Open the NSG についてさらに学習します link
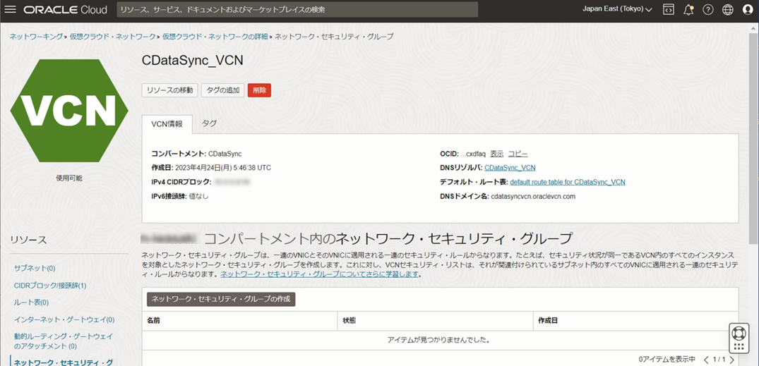This screenshot has width=759, height=366. [x=319, y=274]
